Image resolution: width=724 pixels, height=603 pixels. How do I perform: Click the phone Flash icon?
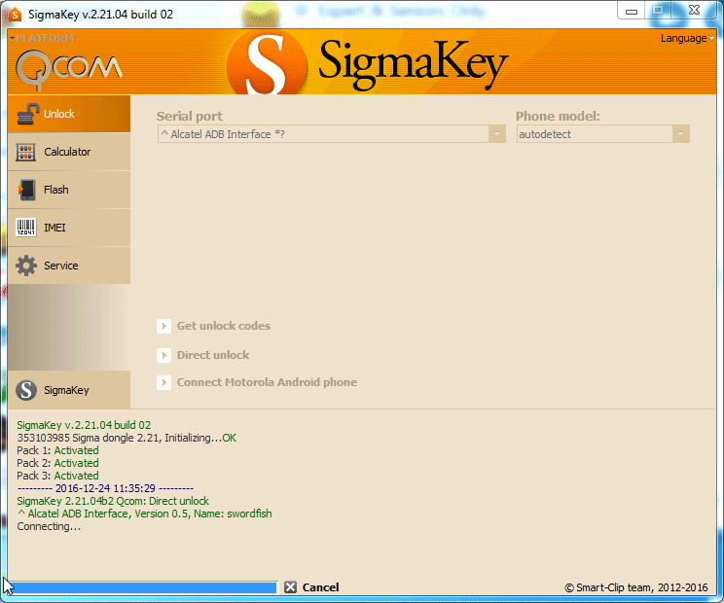27,190
